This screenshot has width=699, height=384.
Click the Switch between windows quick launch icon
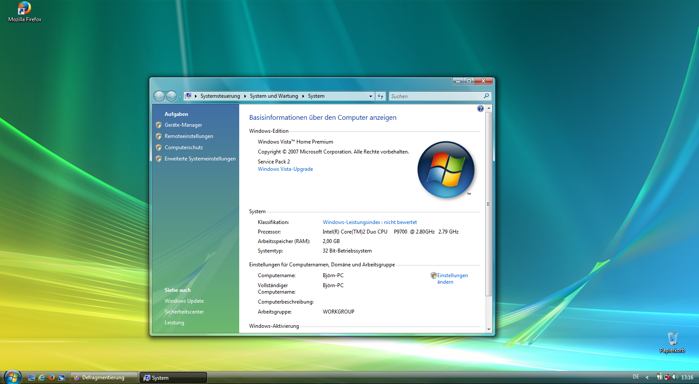point(62,378)
